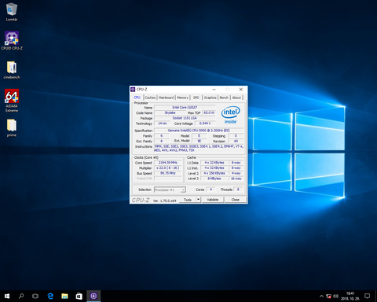This screenshot has width=377, height=302.
Task: Click the Close button at bottom
Action: coord(236,200)
